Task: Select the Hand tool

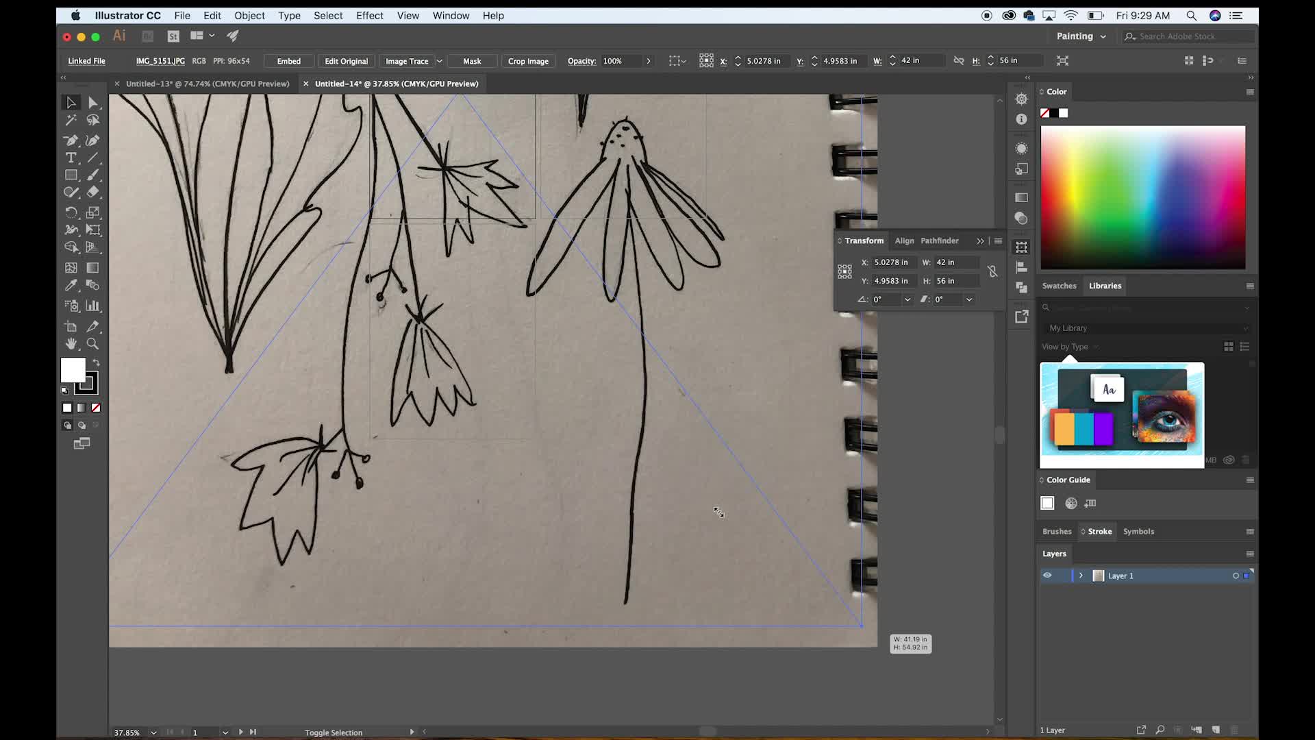Action: coord(71,344)
